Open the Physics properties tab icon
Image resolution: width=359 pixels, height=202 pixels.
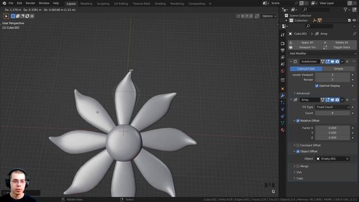pos(283,109)
